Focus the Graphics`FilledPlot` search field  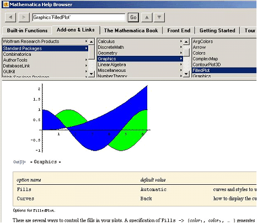coord(79,17)
